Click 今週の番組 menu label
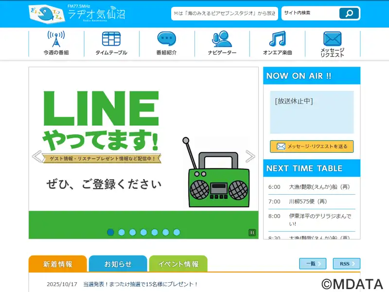 [56, 53]
